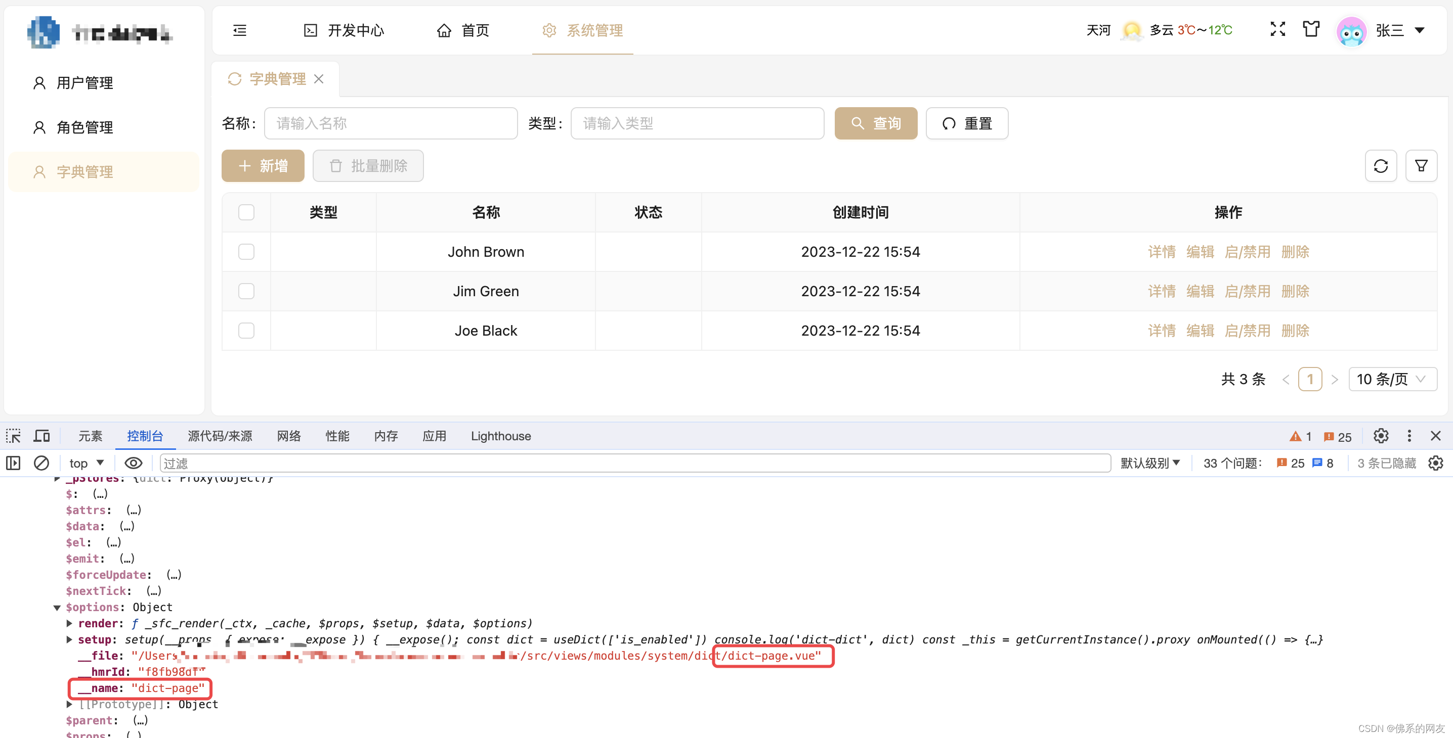This screenshot has width=1453, height=738.
Task: Collapse the $options object tree node
Action: point(57,607)
